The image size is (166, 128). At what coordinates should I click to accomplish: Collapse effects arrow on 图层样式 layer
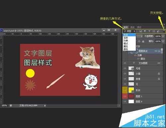[x=162, y=51]
